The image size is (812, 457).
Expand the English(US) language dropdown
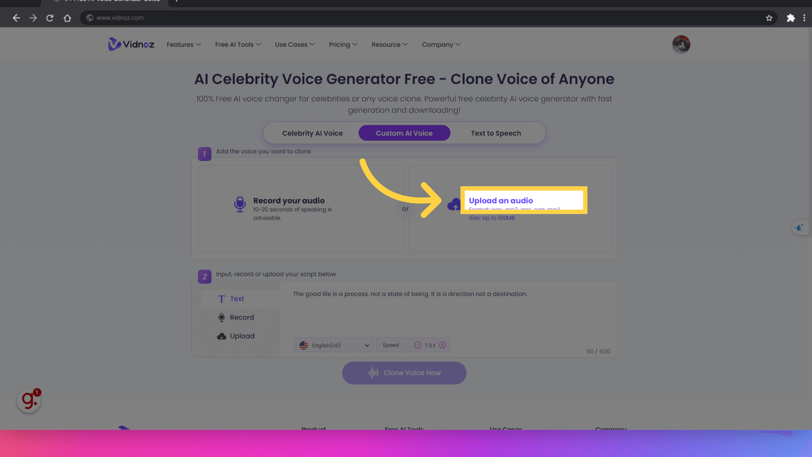tap(334, 345)
